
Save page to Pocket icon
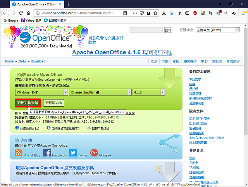click(142, 13)
